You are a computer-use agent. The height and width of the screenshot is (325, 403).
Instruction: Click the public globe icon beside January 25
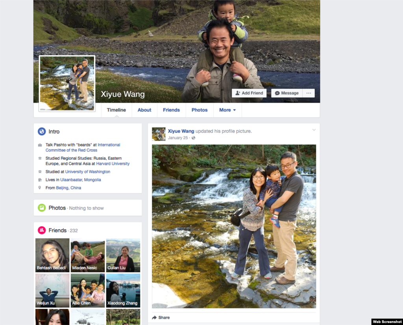(193, 138)
